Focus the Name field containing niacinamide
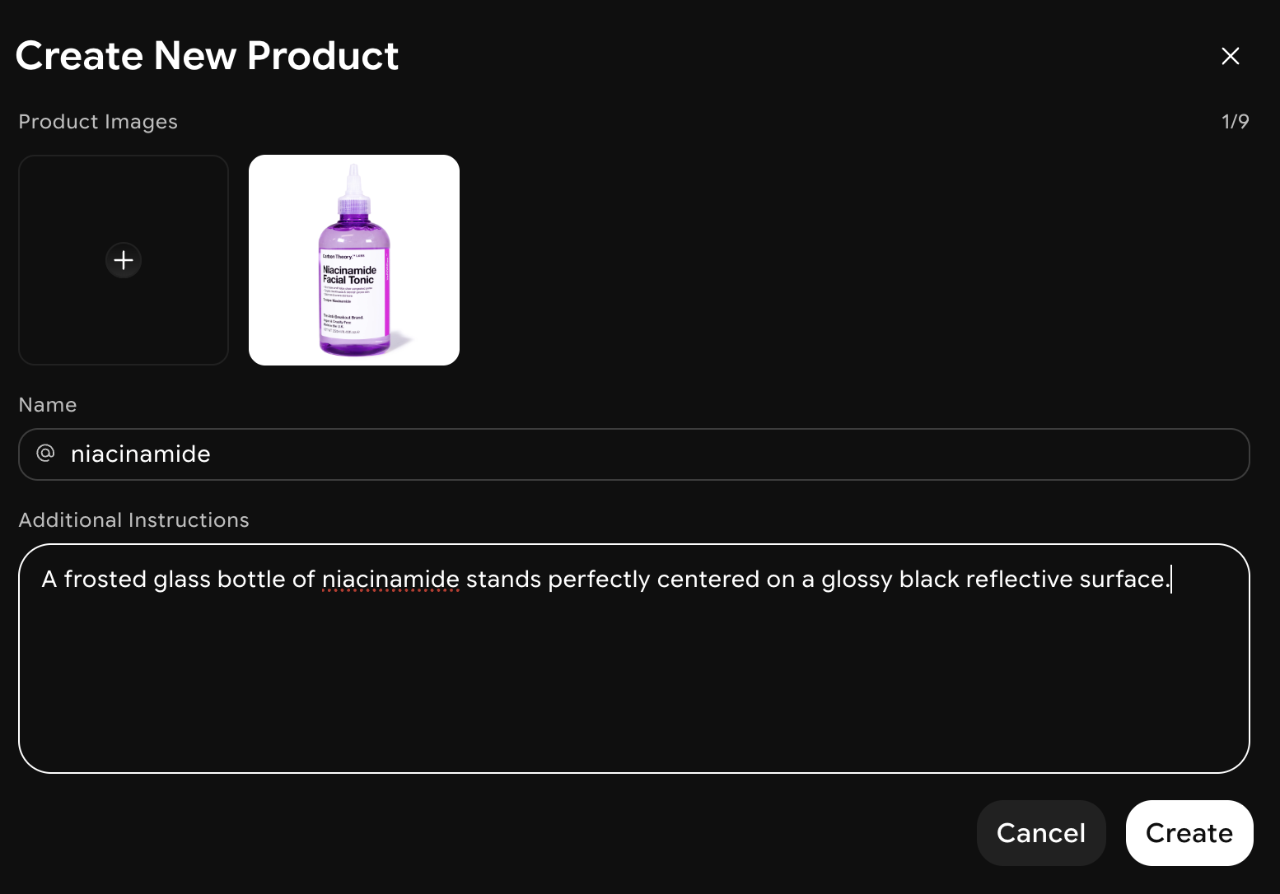The height and width of the screenshot is (894, 1280). click(634, 454)
